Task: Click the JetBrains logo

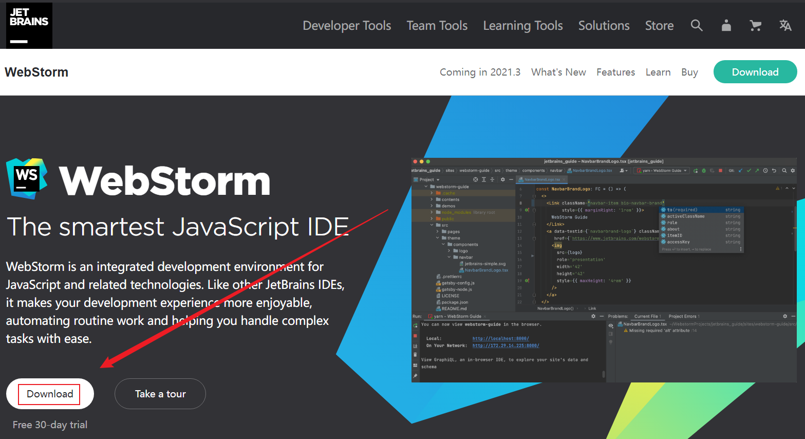Action: pos(29,26)
